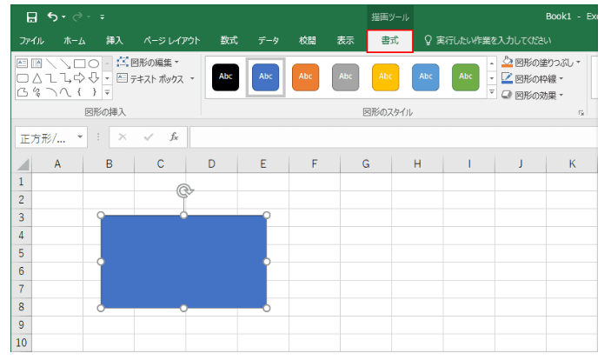
Task: Apply the orange Abc shape style
Action: (305, 77)
